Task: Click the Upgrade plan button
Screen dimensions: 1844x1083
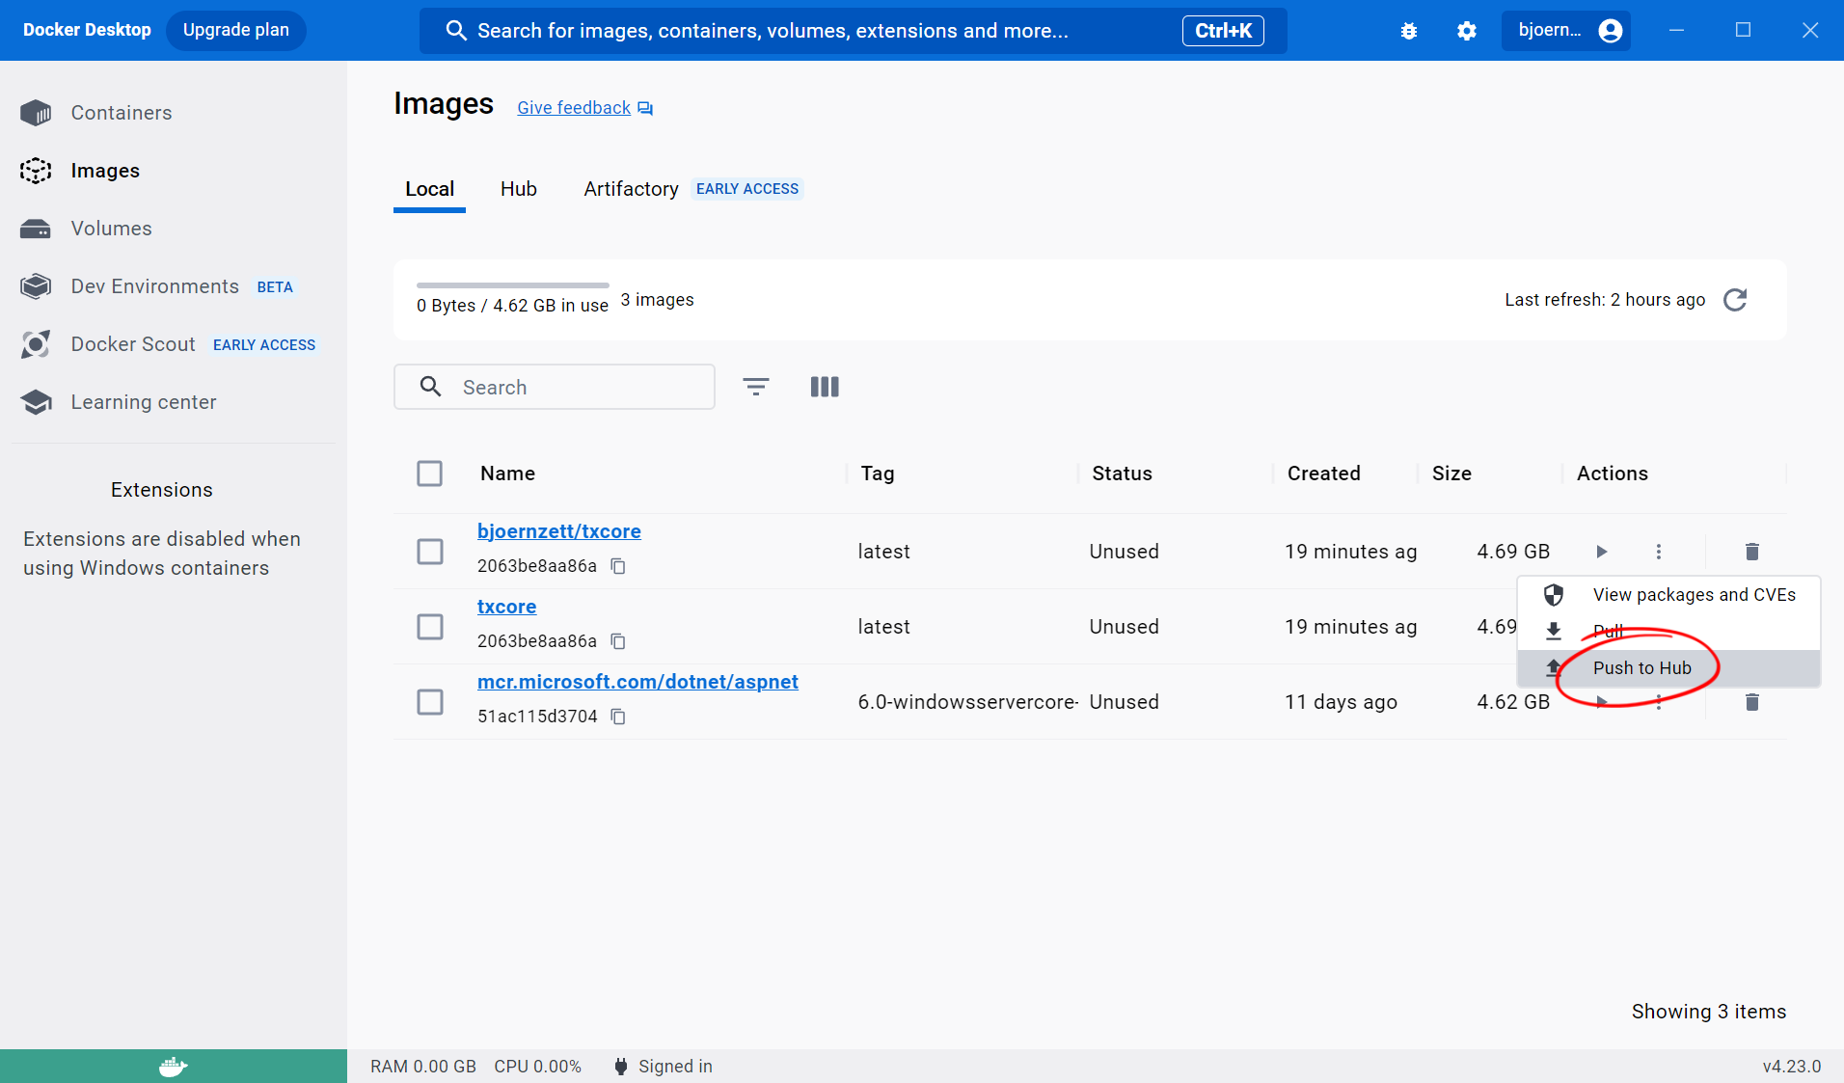Action: (x=236, y=30)
